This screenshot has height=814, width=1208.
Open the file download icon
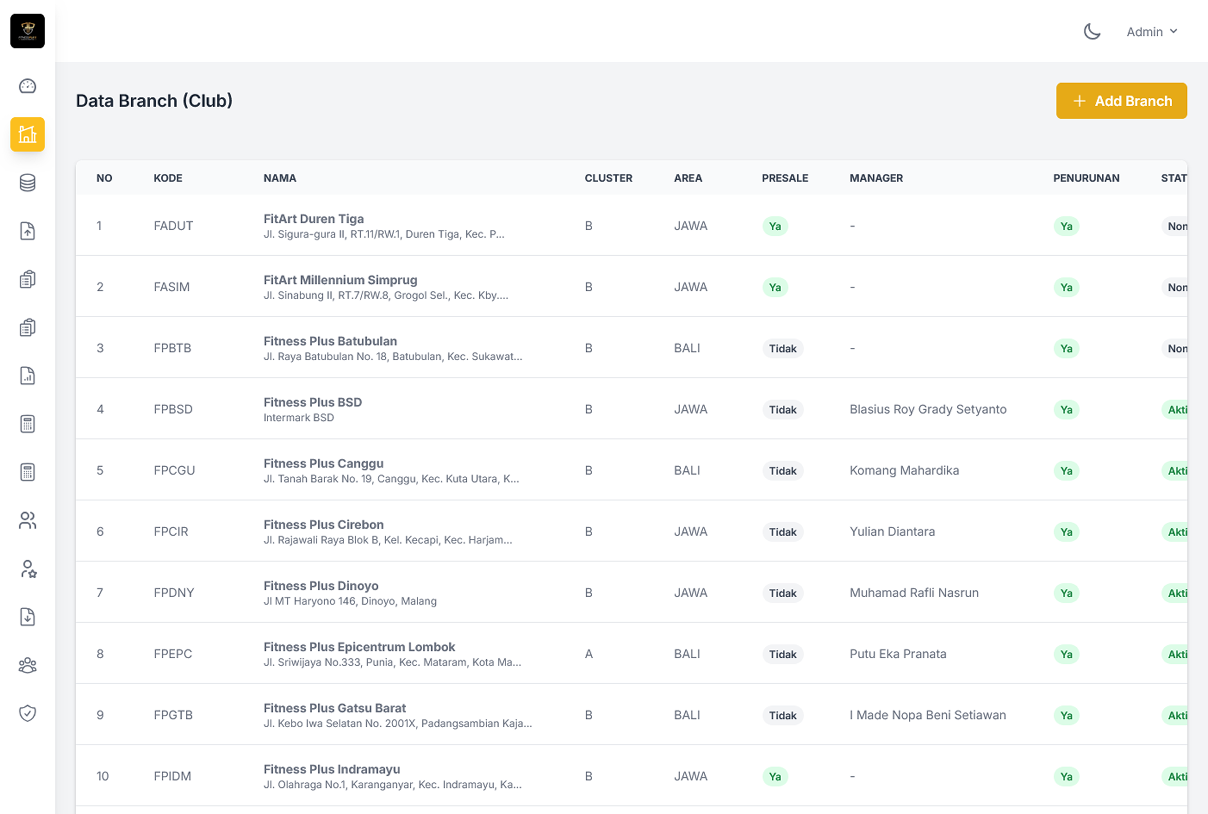point(27,617)
